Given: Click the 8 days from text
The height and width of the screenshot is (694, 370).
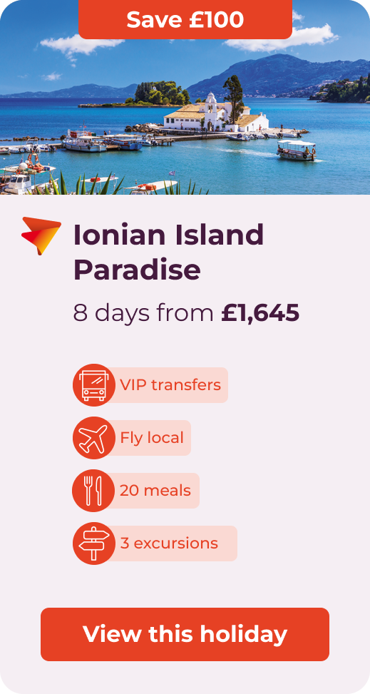Looking at the screenshot, I should 143,313.
